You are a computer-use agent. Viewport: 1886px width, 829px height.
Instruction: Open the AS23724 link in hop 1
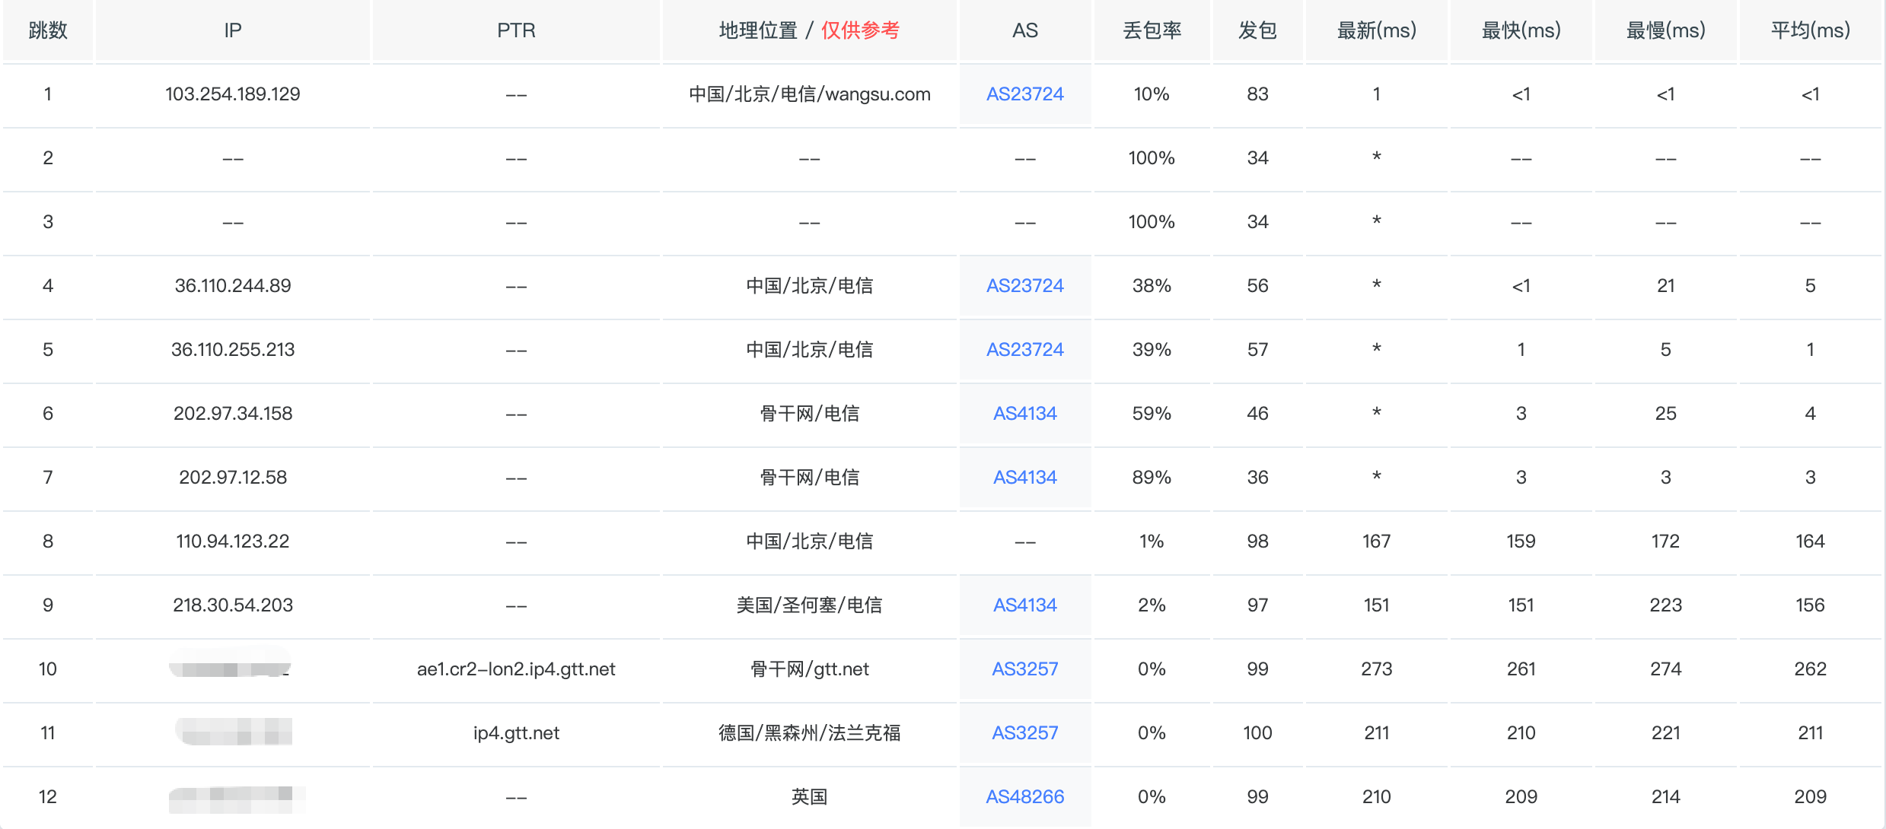click(x=1024, y=94)
